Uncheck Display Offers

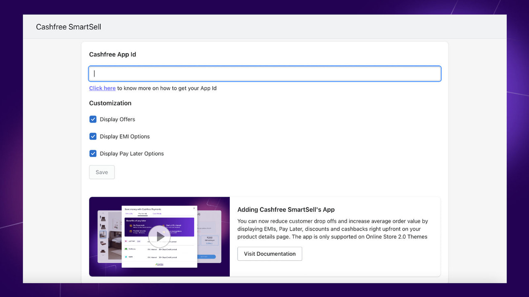[93, 119]
